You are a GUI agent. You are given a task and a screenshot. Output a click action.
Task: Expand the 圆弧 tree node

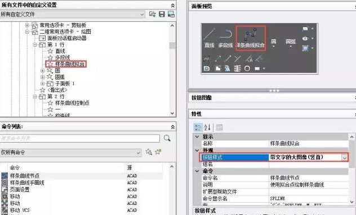click(42, 77)
